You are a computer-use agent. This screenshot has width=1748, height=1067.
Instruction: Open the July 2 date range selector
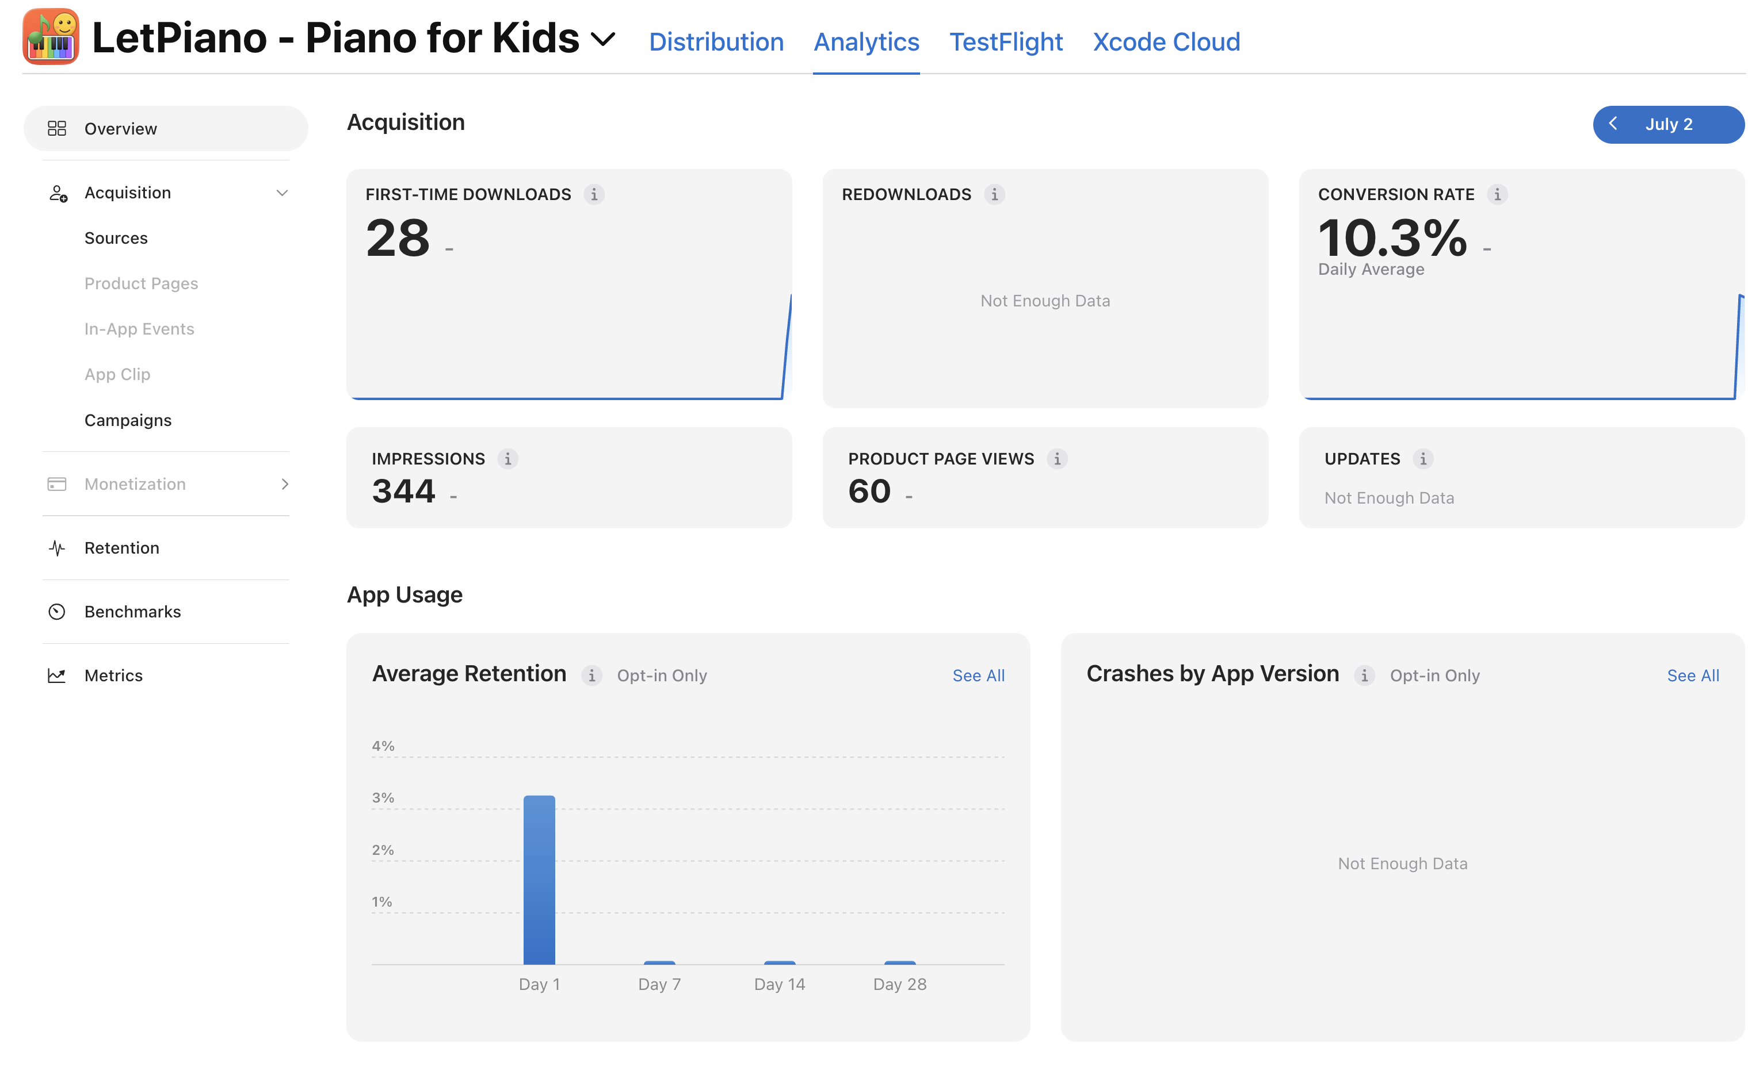pos(1669,124)
